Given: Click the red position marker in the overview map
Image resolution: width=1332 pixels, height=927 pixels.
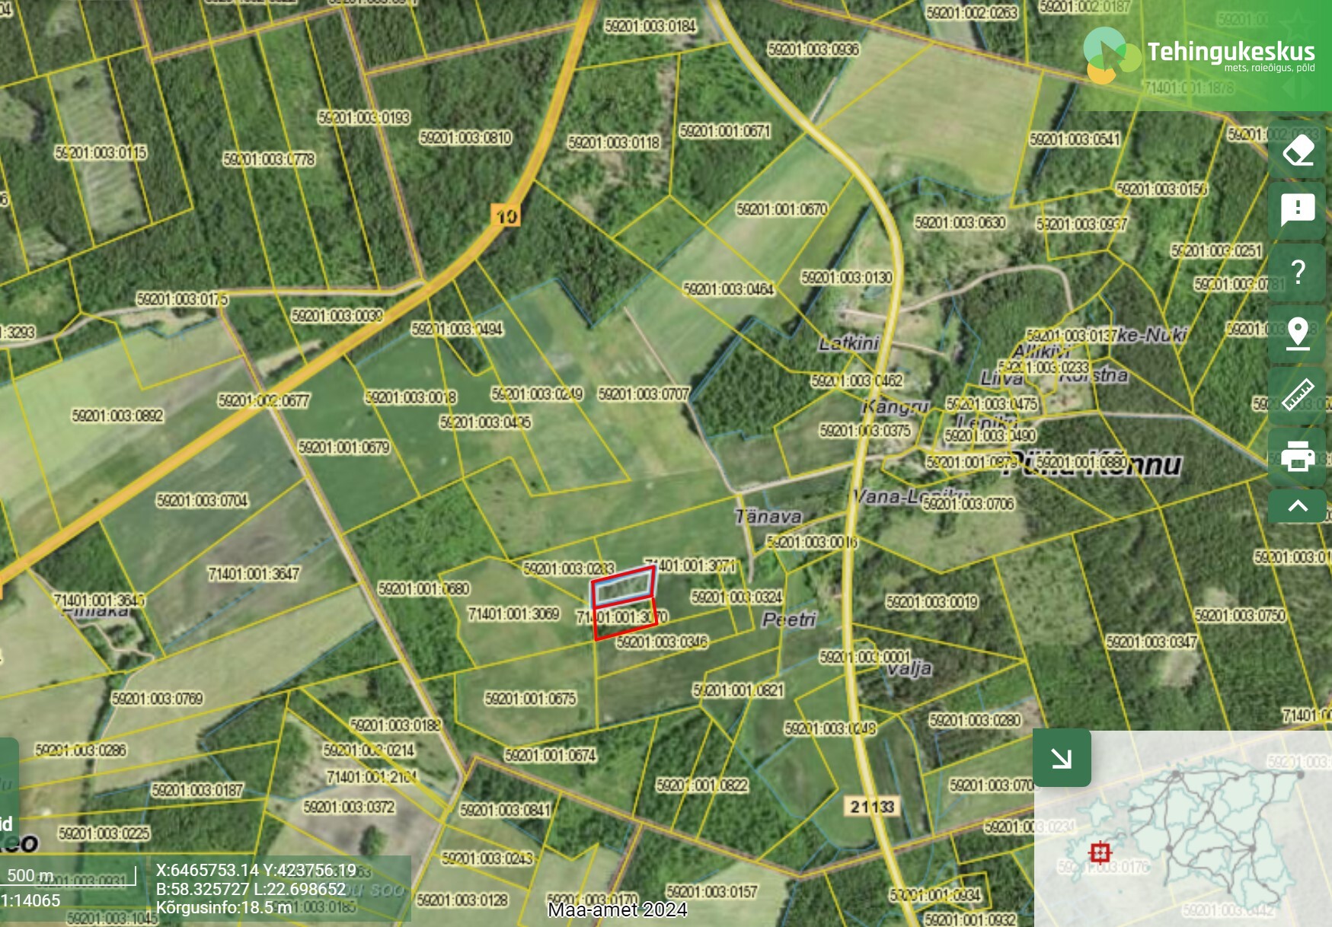Looking at the screenshot, I should click(1100, 852).
